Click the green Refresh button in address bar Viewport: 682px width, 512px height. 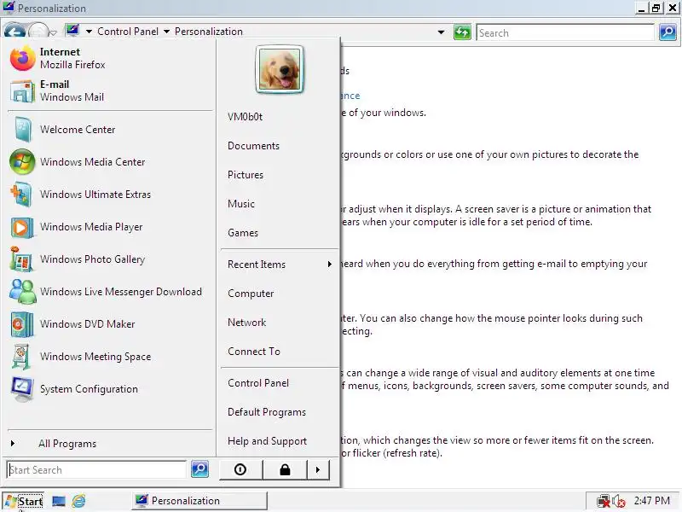(x=462, y=32)
